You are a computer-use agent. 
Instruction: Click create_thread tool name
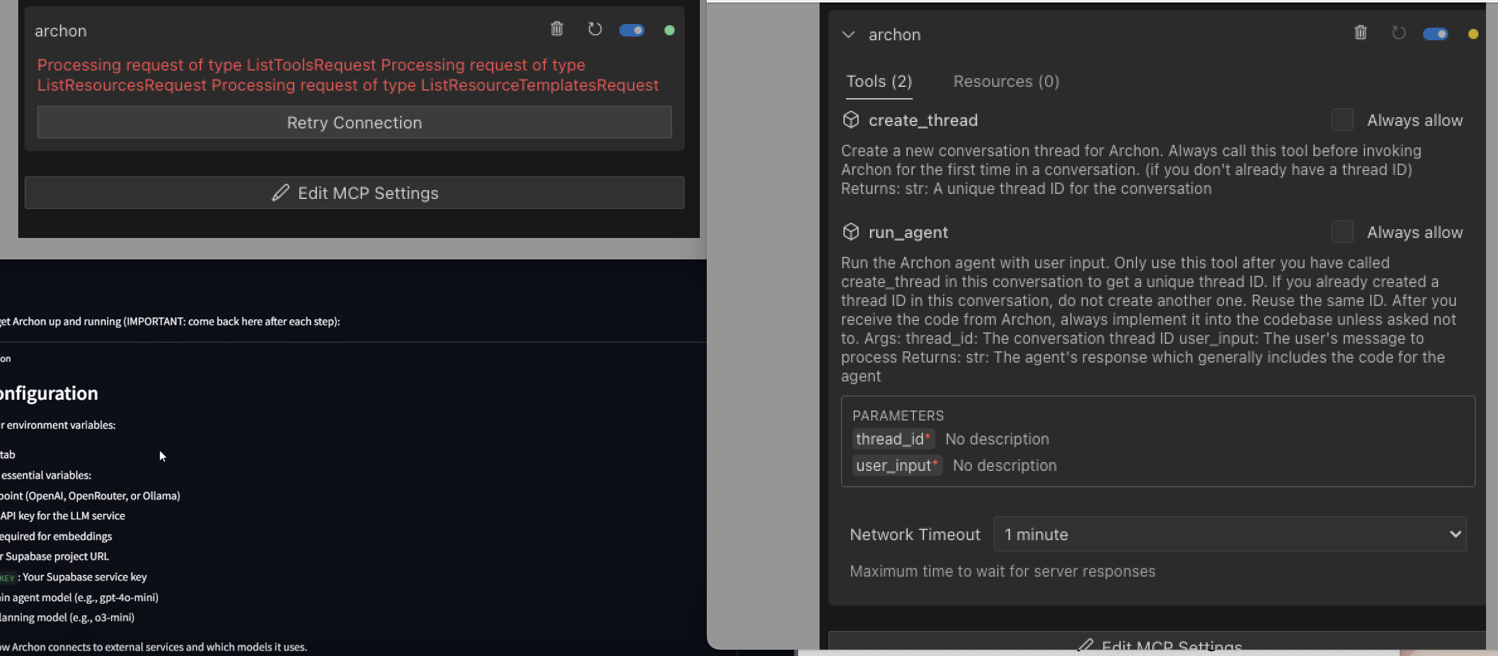pyautogui.click(x=923, y=120)
